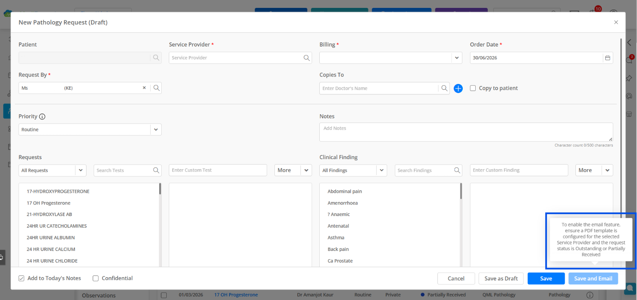Click the blue plus icon beside Copies To
Viewport: 637px width, 300px height.
(x=458, y=88)
